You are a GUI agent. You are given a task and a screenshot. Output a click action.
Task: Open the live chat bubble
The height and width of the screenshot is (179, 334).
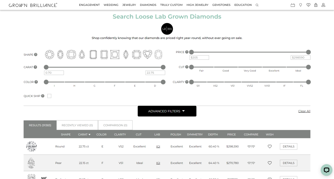coord(326,170)
